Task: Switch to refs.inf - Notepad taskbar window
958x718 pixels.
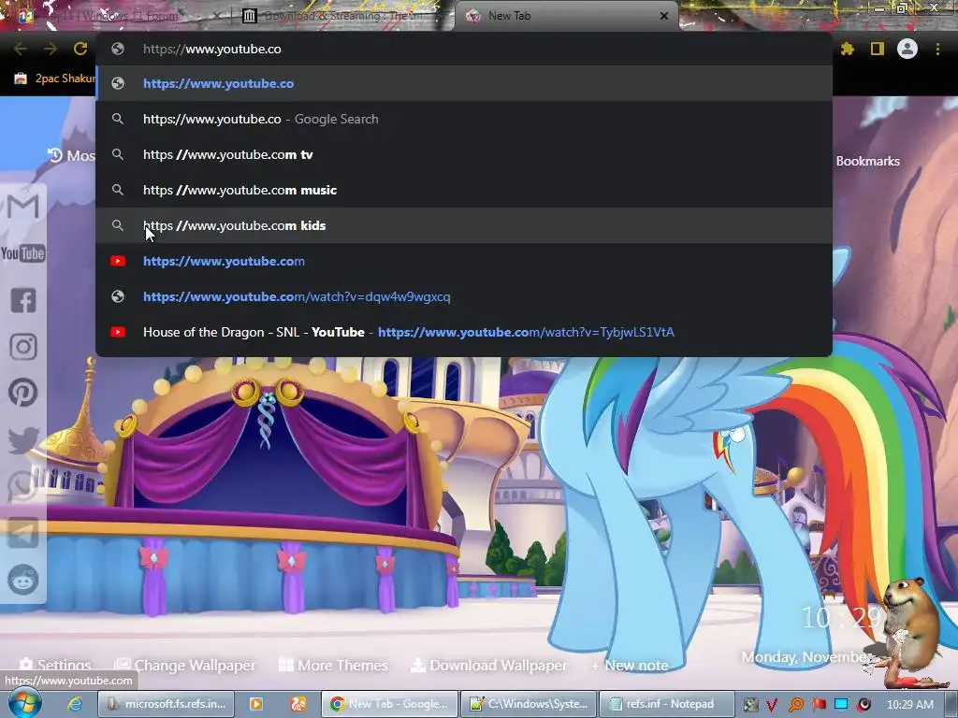Action: [x=666, y=705]
